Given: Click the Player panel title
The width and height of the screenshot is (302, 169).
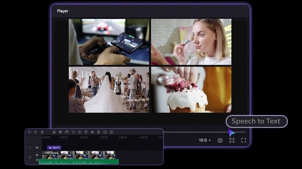Looking at the screenshot, I should [63, 11].
